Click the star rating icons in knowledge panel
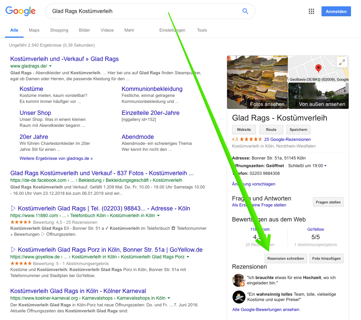Screen dimensions: 361x320 251,139
